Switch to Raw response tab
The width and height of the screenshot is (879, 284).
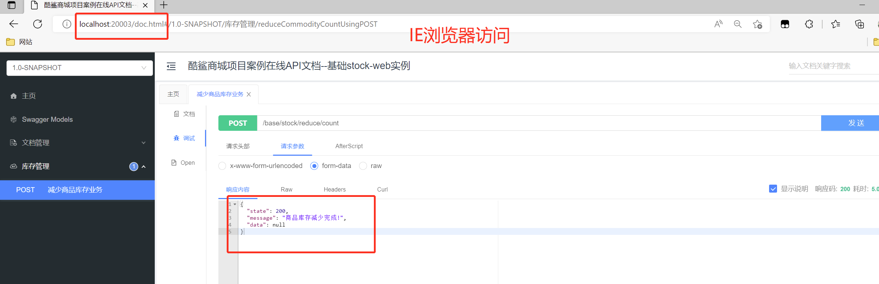pyautogui.click(x=286, y=189)
